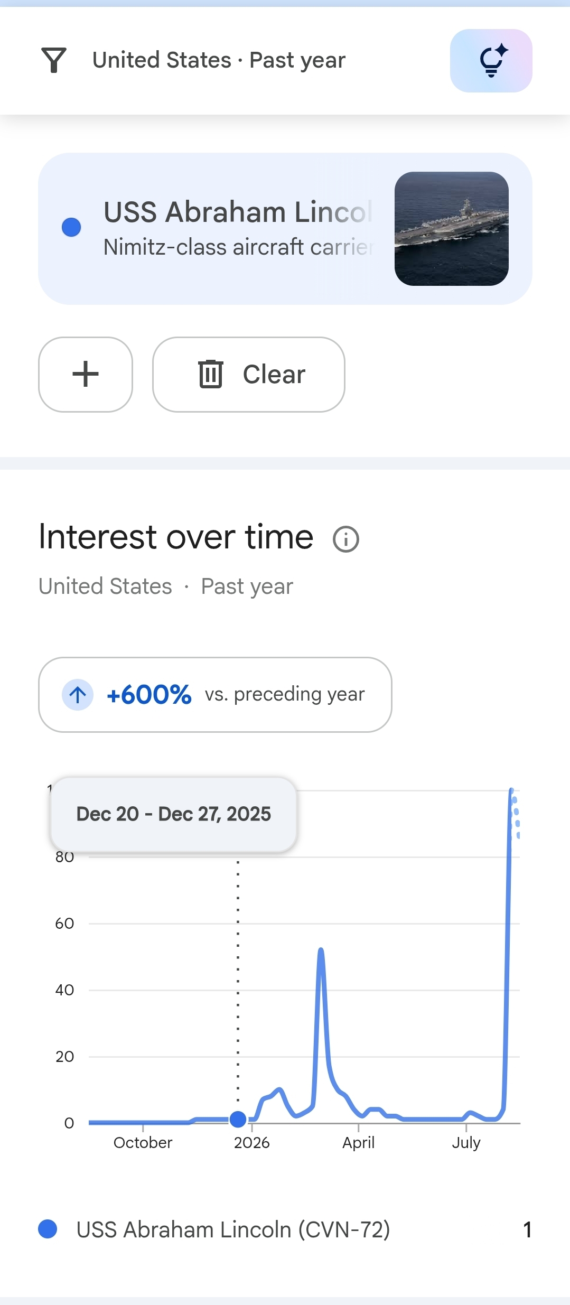
Task: Select the USS Abraham Lincoln search term card
Action: [x=285, y=229]
